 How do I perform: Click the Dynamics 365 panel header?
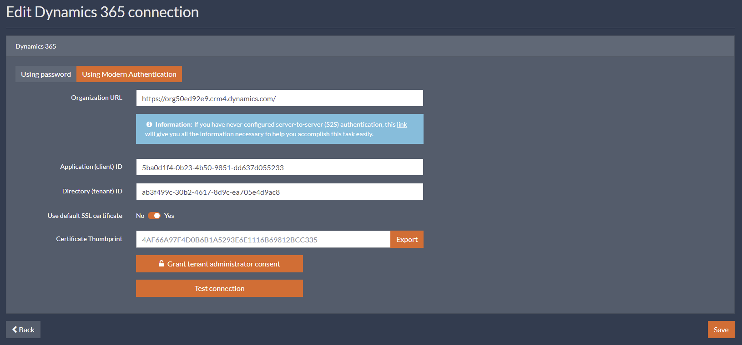tap(370, 46)
